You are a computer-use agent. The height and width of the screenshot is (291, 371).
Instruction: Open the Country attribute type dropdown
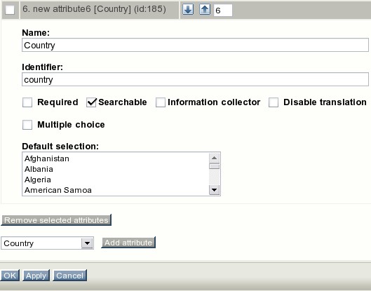(47, 243)
